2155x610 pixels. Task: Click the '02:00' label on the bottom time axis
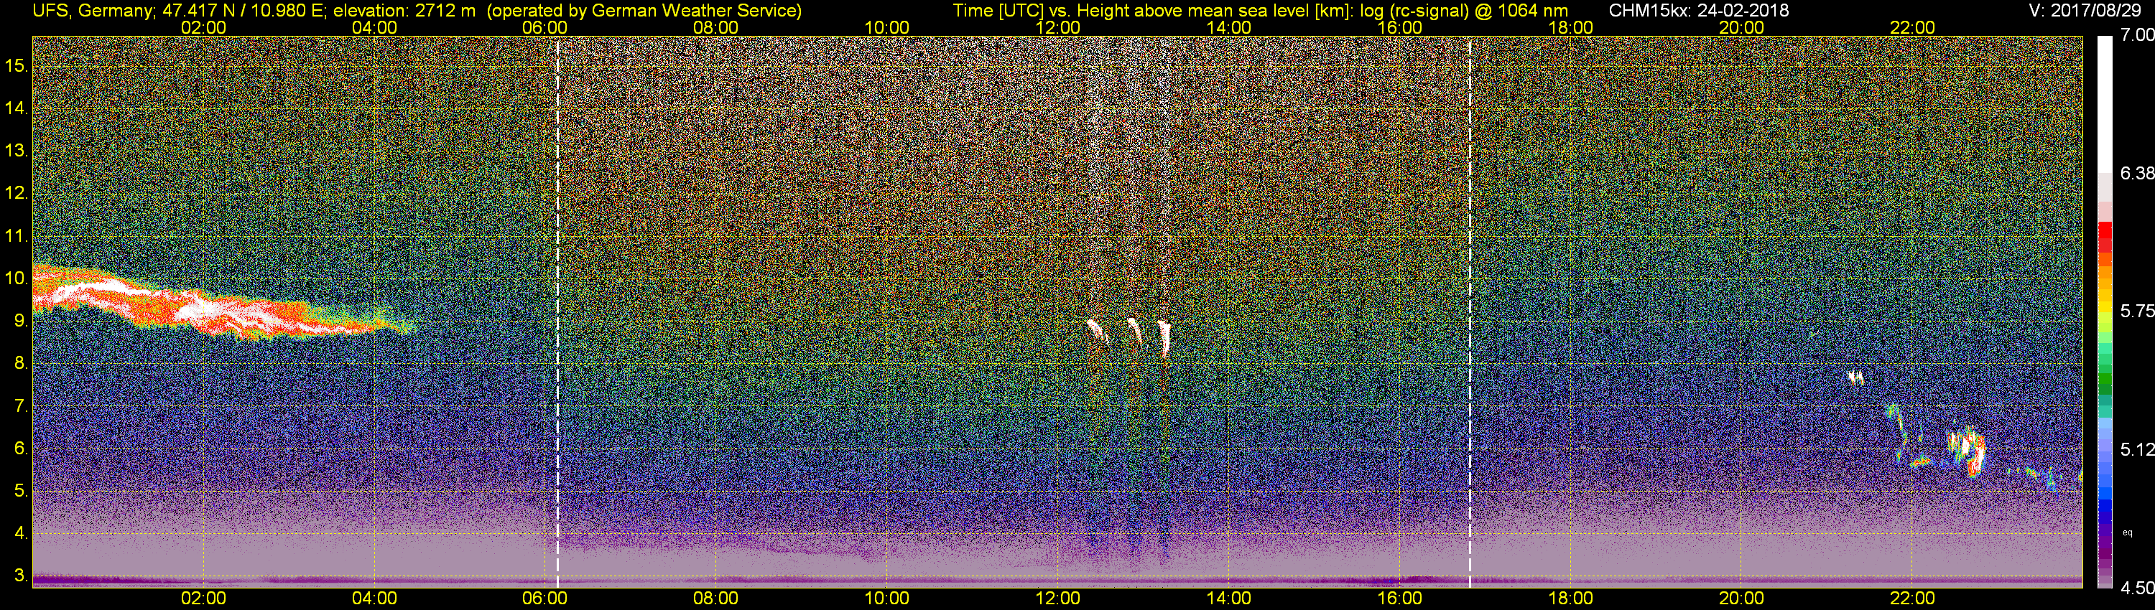tap(204, 599)
